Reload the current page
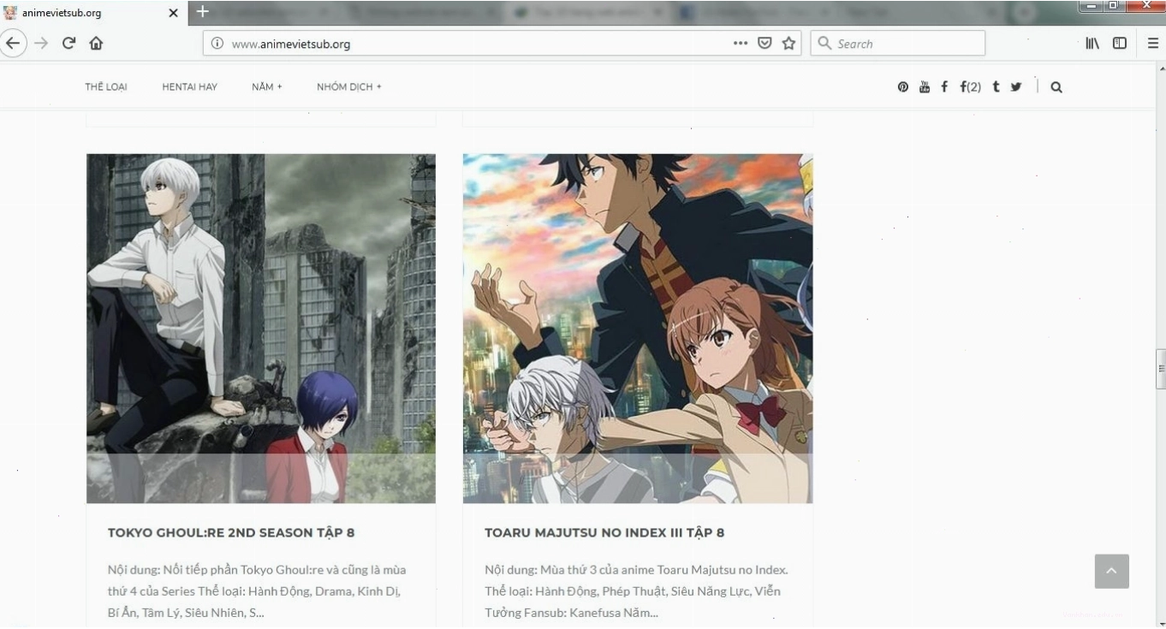1166x629 pixels. tap(68, 44)
